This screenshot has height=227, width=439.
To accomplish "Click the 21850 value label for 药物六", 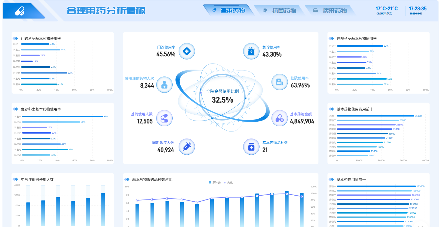I will pos(389,138).
